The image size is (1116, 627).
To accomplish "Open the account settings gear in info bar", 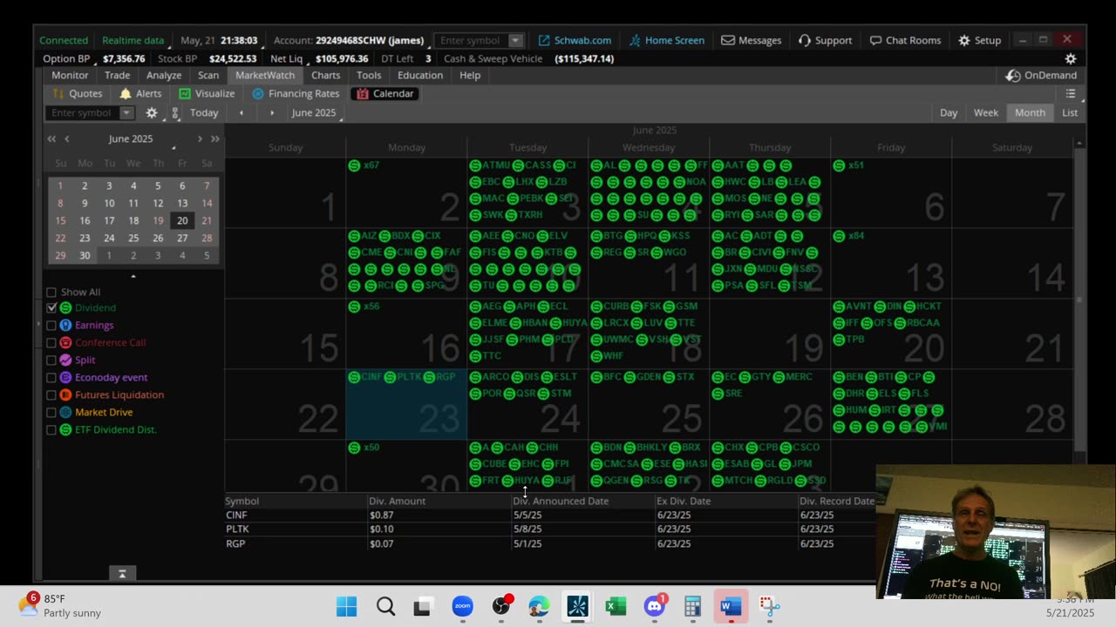I will (1071, 59).
